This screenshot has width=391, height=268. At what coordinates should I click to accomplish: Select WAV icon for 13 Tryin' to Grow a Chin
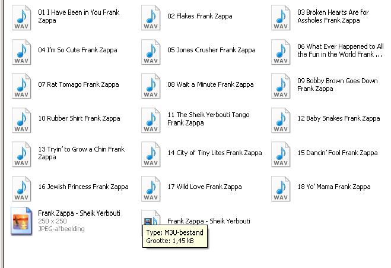tap(21, 155)
